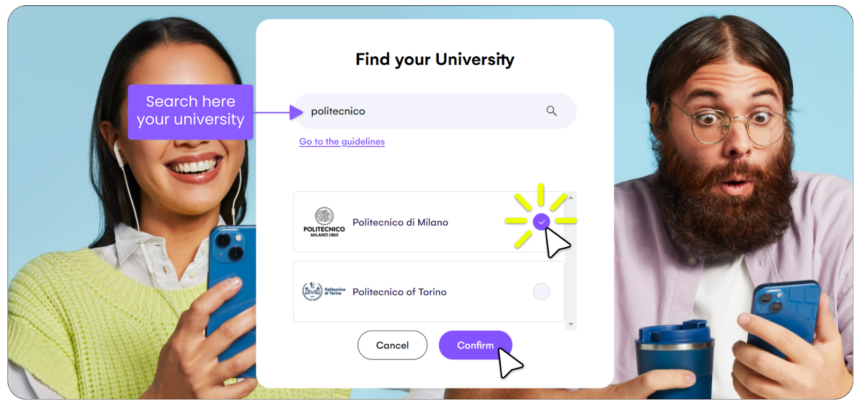Choose the Politecnico di Milano name text
Image resolution: width=857 pixels, height=404 pixels.
(400, 222)
